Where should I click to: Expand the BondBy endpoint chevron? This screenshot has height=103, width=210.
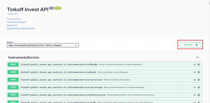pyautogui.click(x=195, y=65)
